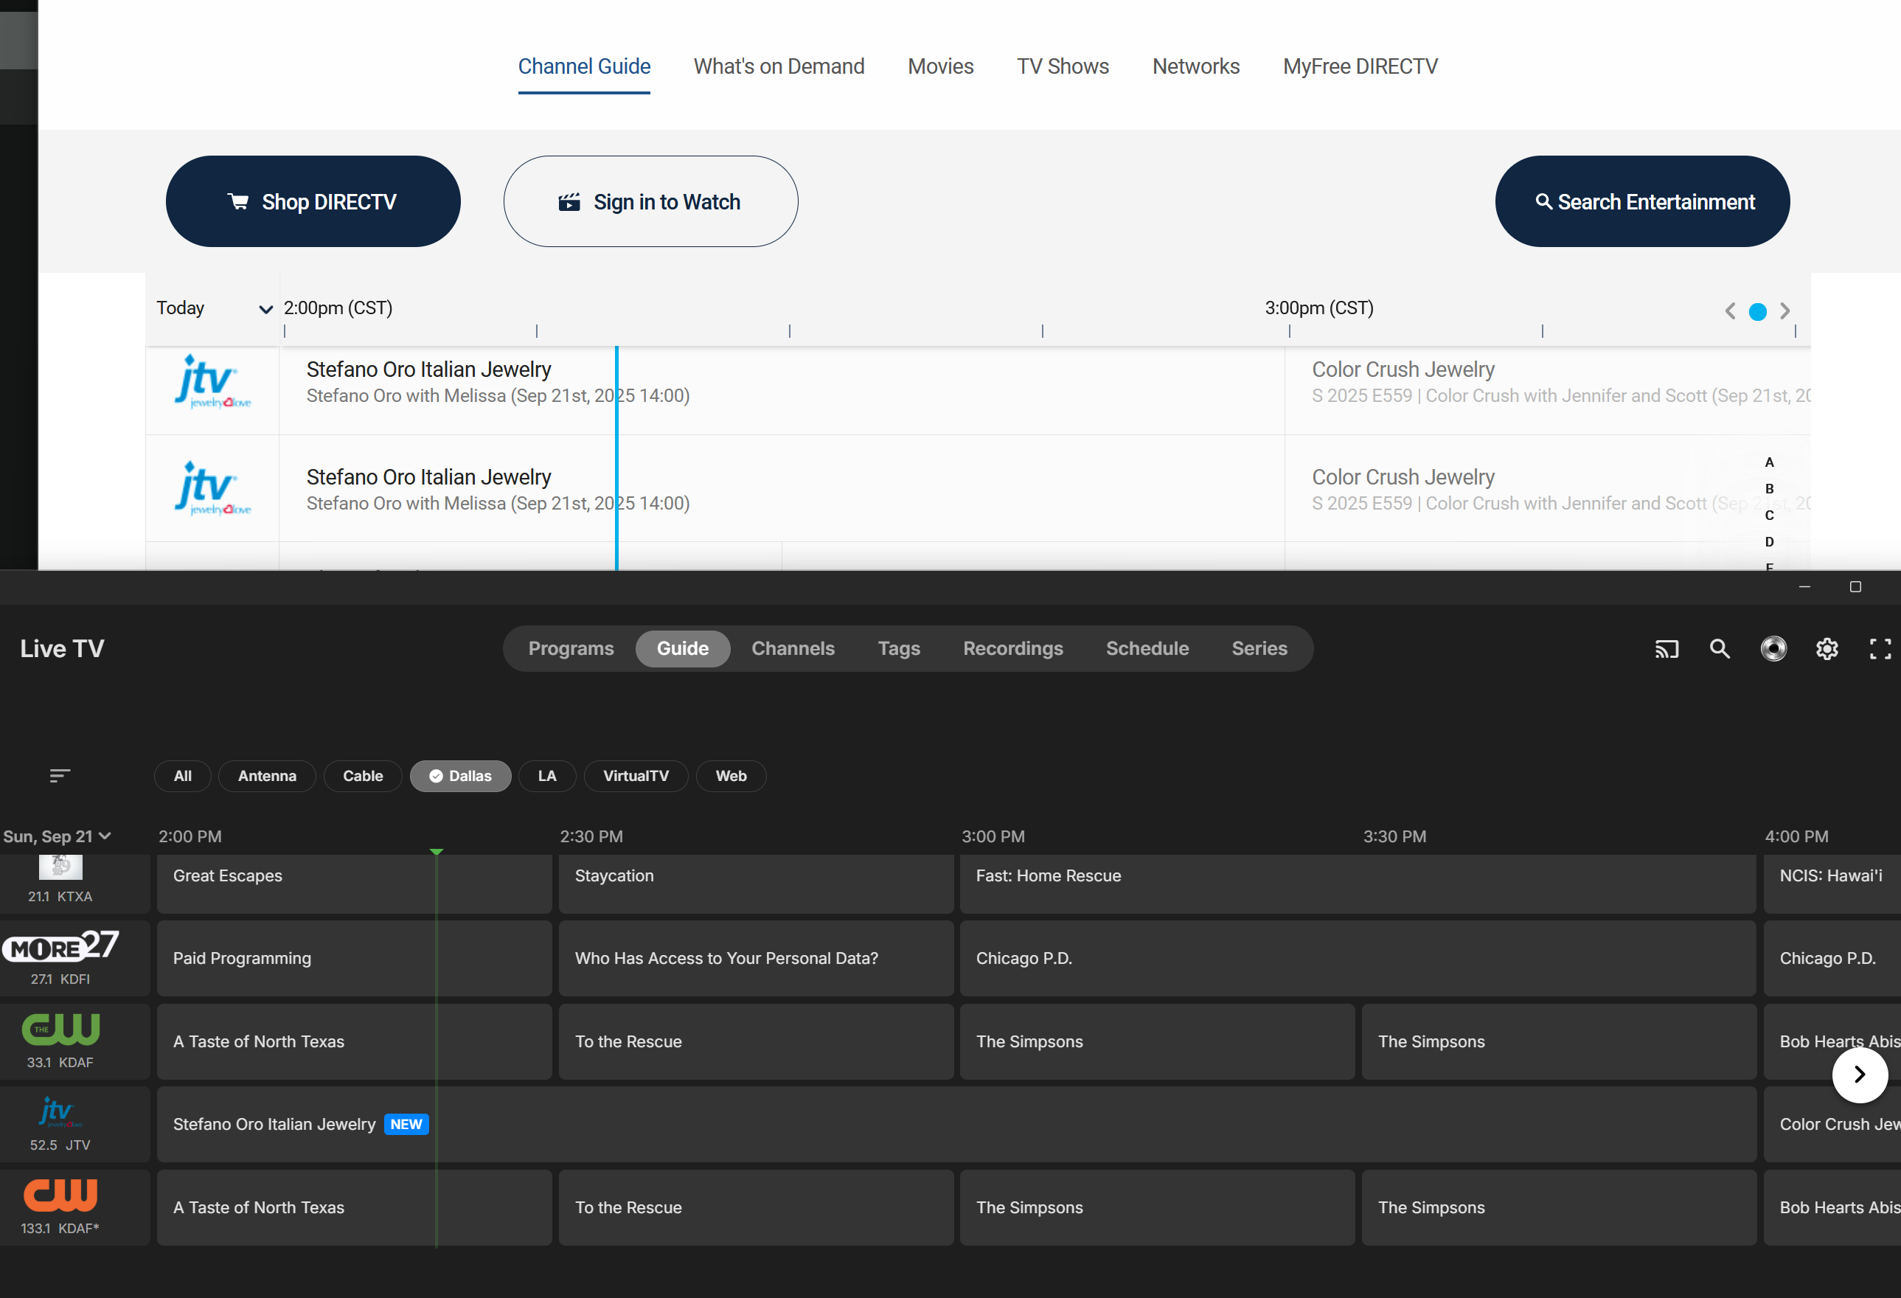The image size is (1901, 1298).
Task: Click the Shop DIRECTV button
Action: (x=313, y=202)
